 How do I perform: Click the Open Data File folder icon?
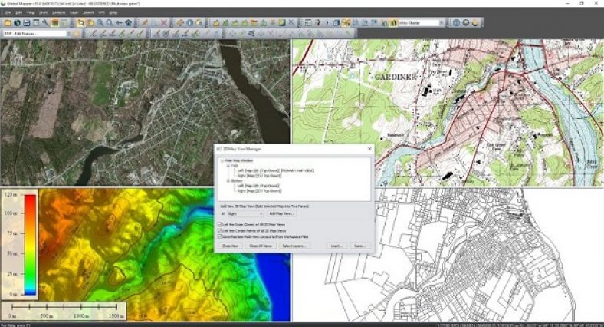7,23
